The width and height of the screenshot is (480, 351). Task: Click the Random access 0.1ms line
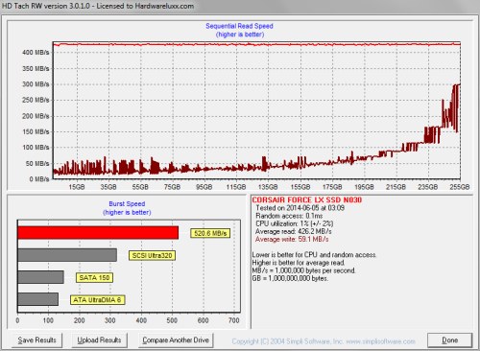click(289, 216)
